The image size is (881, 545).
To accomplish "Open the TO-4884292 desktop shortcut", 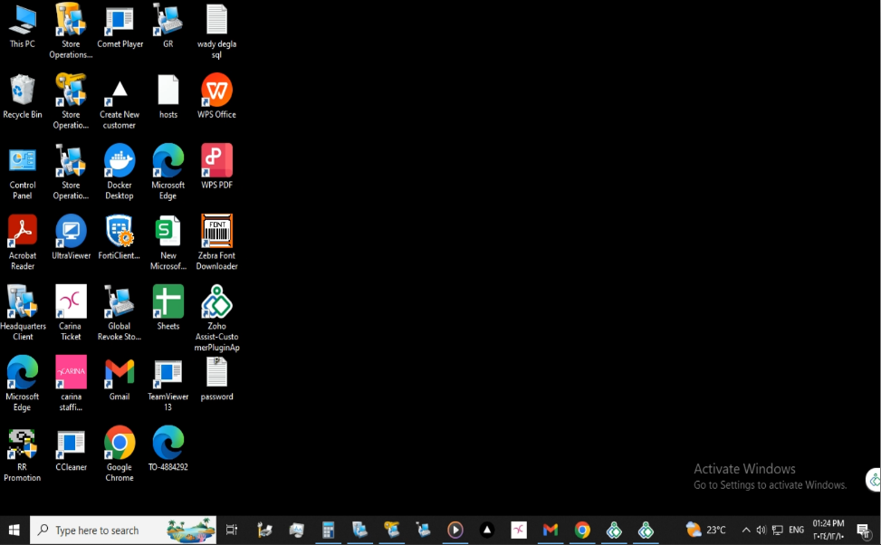I will click(168, 449).
